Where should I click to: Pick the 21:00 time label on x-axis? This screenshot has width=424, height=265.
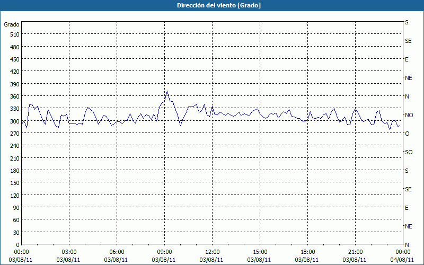[x=355, y=252]
